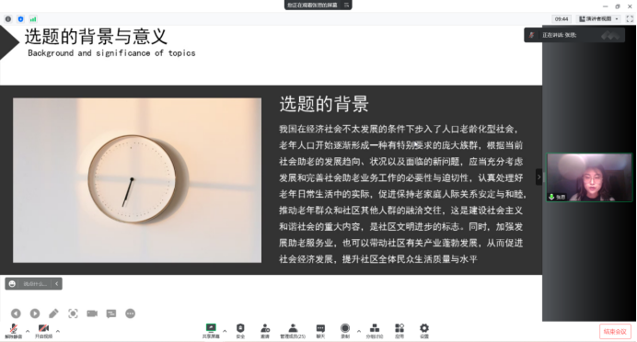Screen dimensions: 637x342
Task: Open the 应用 apps icon
Action: click(x=400, y=331)
